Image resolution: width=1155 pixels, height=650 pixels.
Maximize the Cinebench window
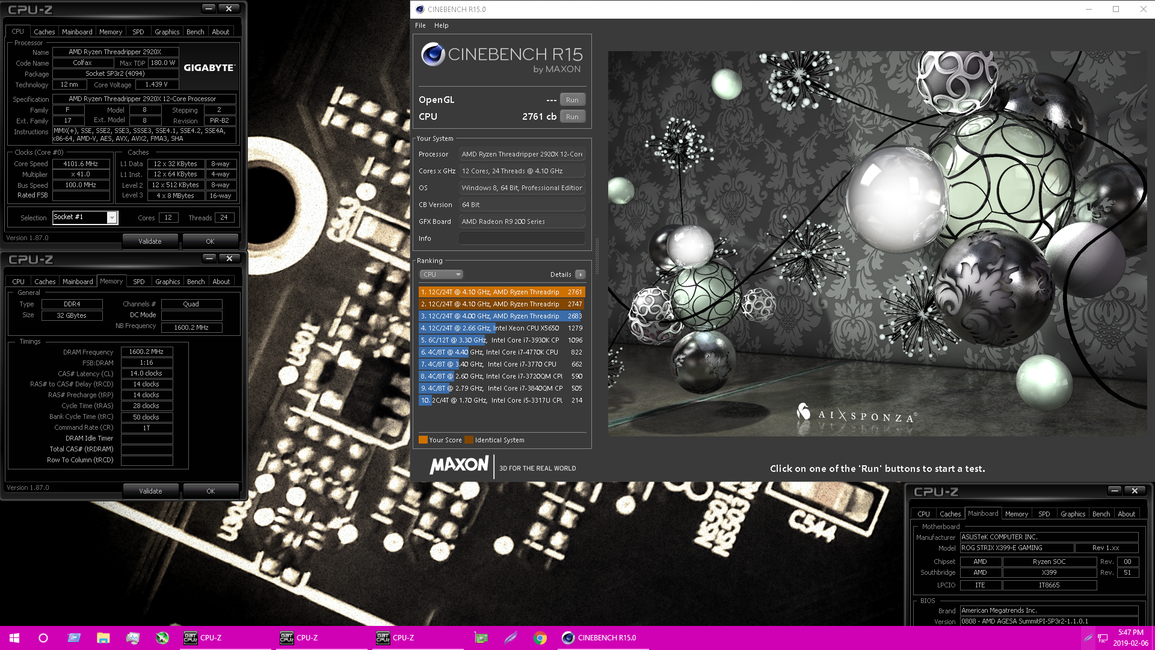coord(1116,9)
